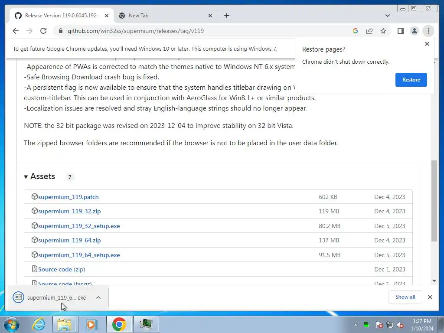444x333 pixels.
Task: Open system monitor app on taskbar
Action: (x=146, y=324)
